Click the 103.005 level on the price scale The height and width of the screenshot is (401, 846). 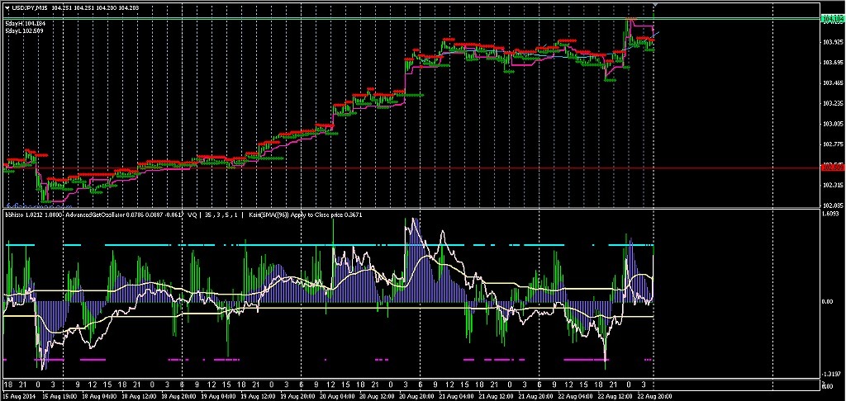click(x=833, y=125)
